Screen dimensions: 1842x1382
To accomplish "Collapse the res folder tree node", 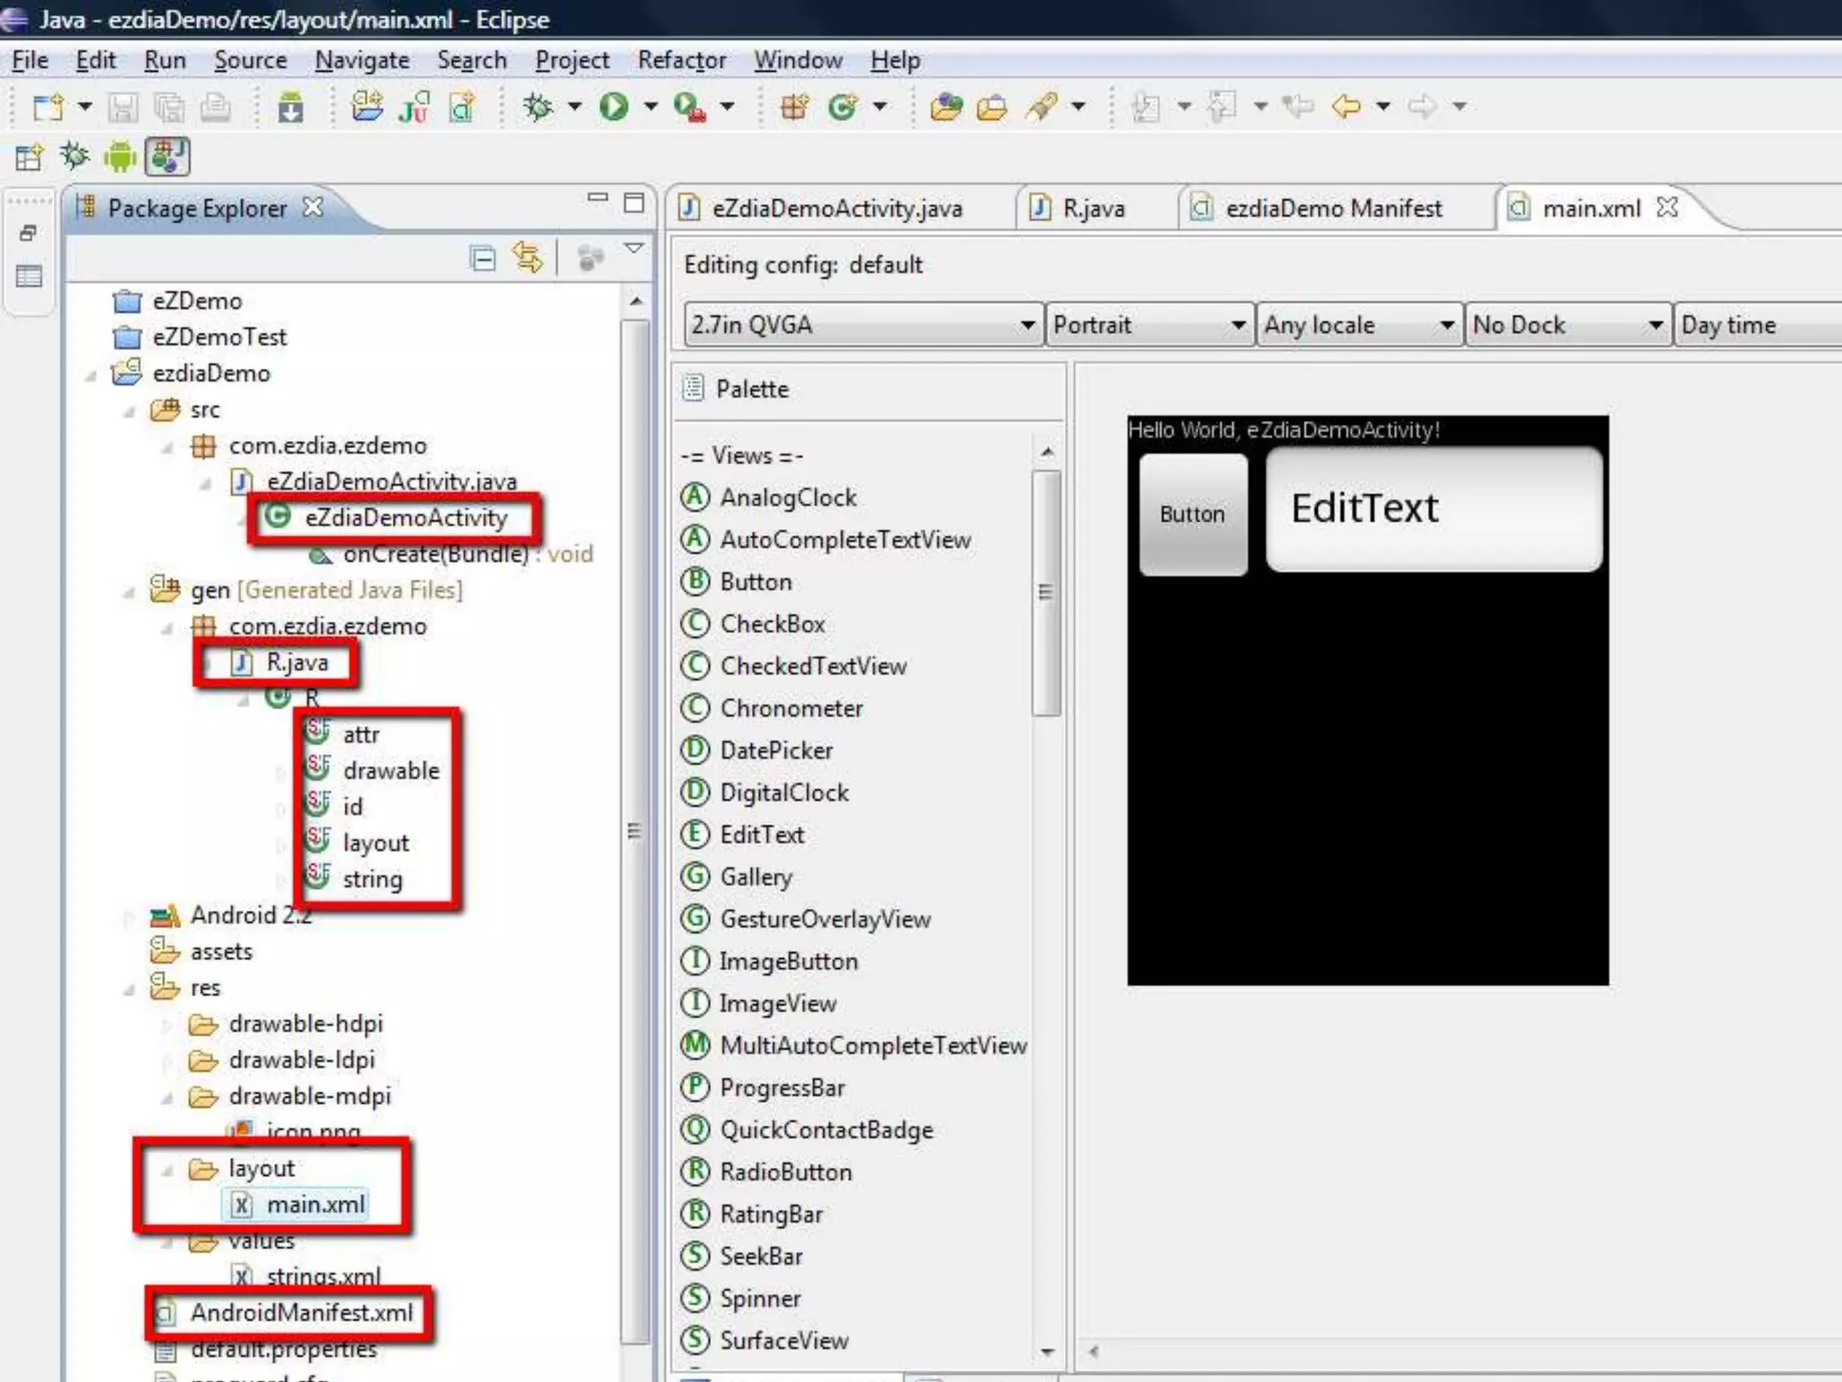I will click(x=130, y=990).
